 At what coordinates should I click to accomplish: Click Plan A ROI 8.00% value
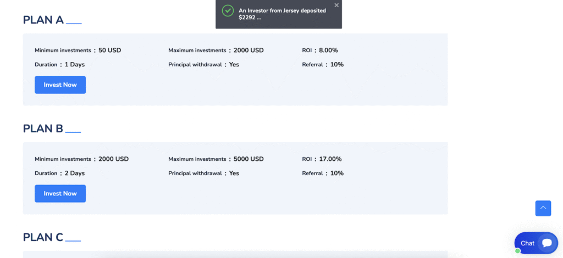328,51
